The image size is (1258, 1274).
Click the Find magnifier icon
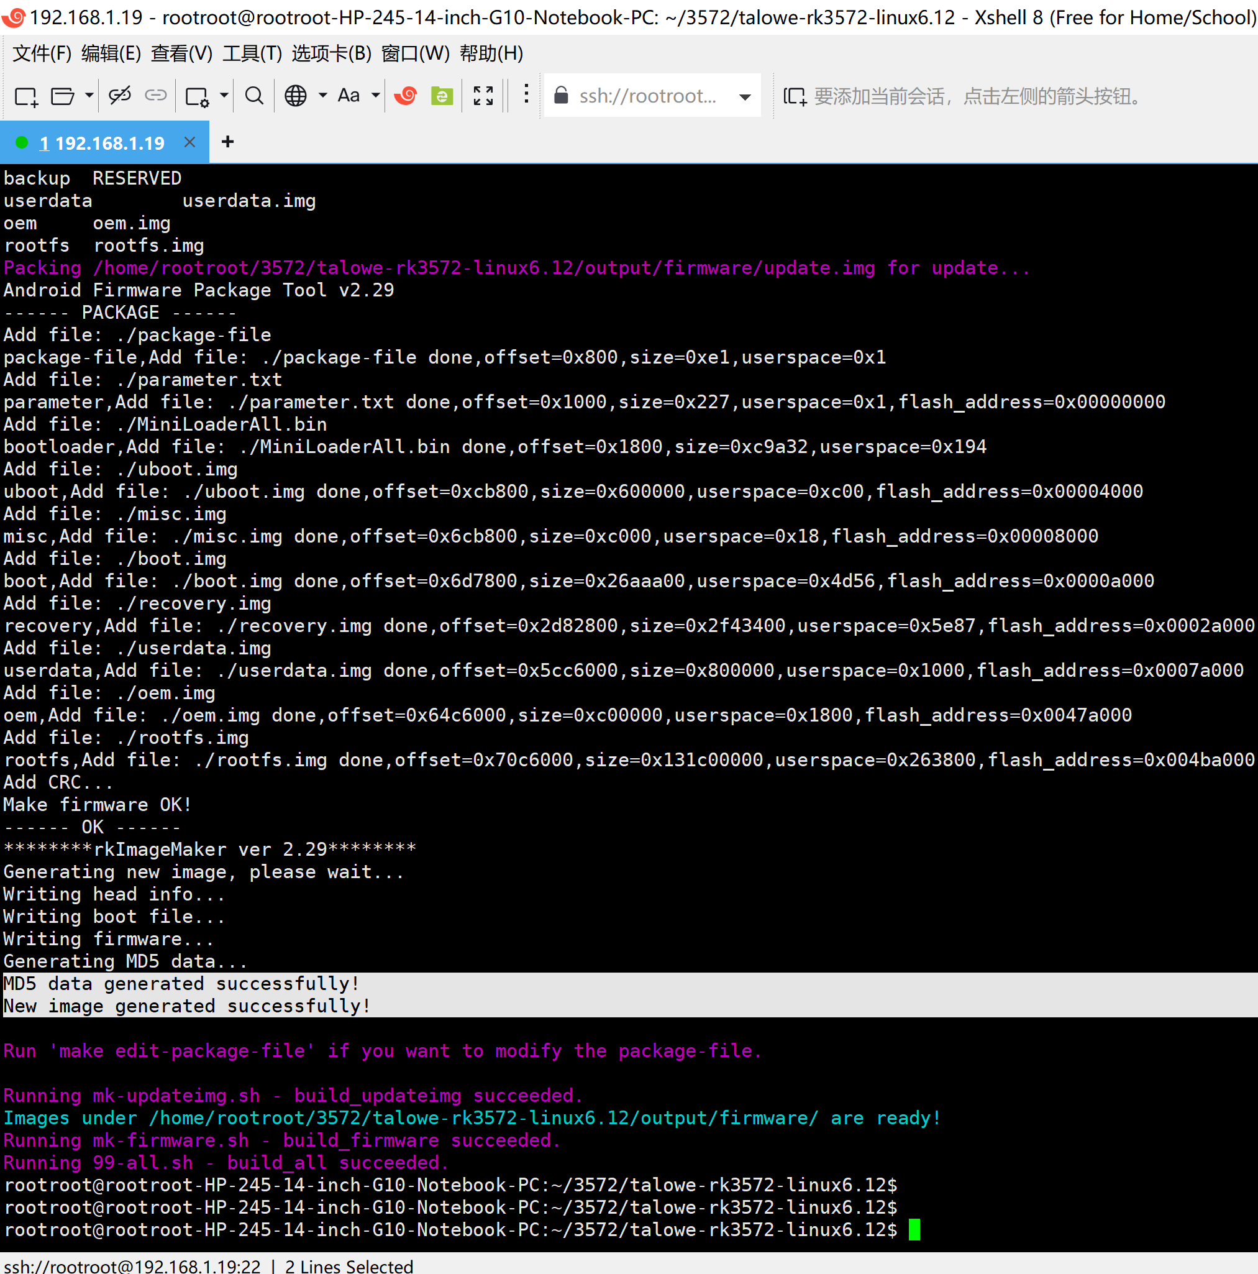254,96
